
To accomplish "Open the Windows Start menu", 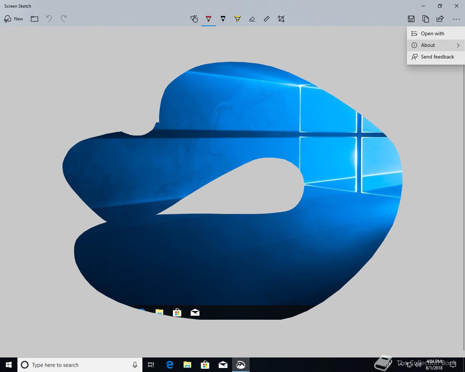I will (x=9, y=365).
